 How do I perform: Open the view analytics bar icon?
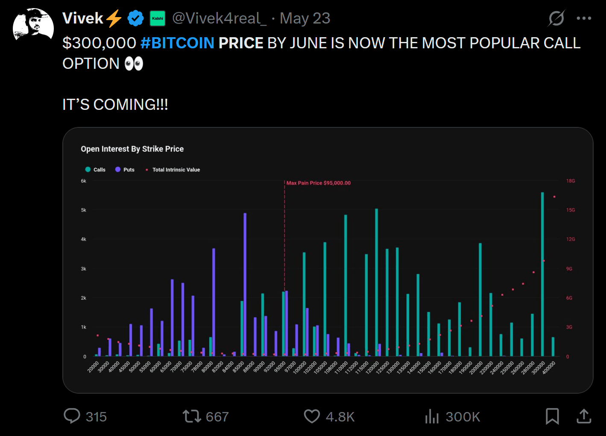pyautogui.click(x=432, y=416)
